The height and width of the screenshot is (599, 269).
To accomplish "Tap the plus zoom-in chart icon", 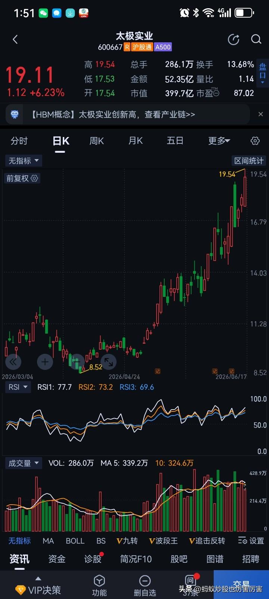I will [x=45, y=362].
